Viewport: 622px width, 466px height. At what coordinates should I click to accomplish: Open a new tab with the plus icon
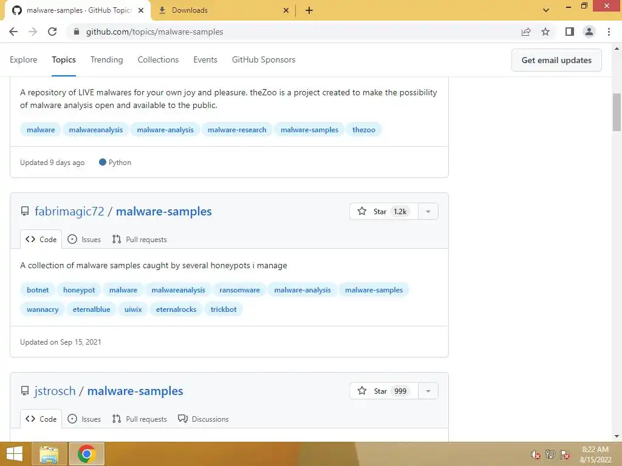pos(309,10)
